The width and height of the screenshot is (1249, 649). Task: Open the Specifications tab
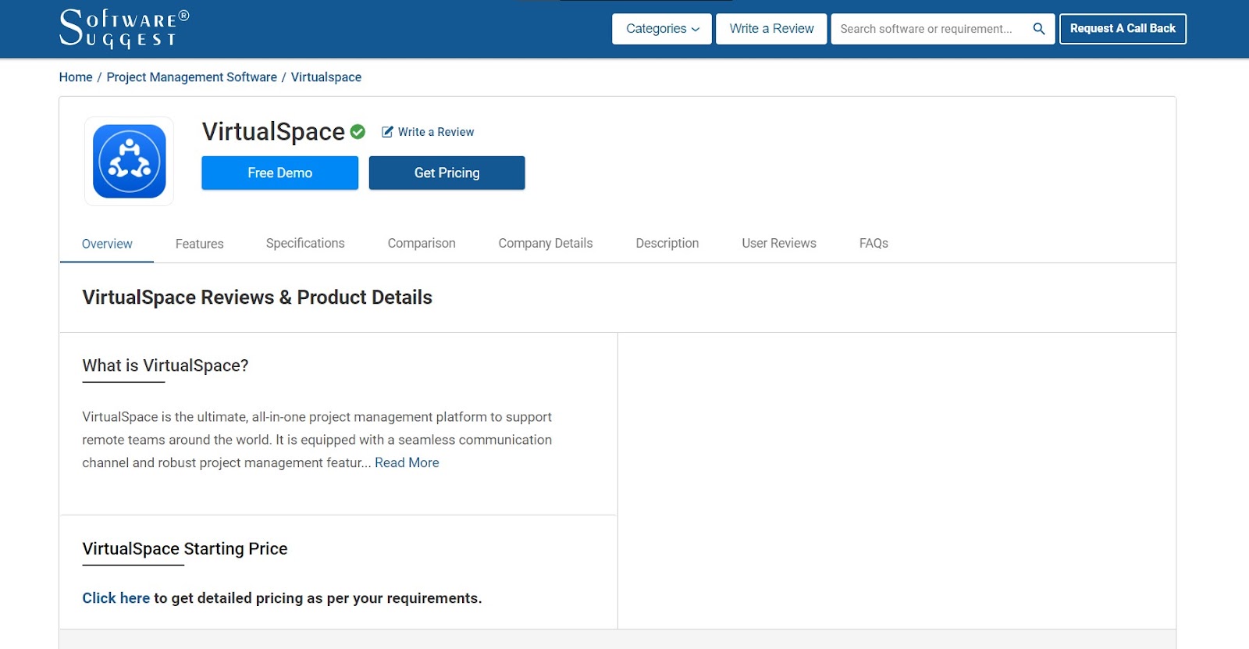click(305, 243)
